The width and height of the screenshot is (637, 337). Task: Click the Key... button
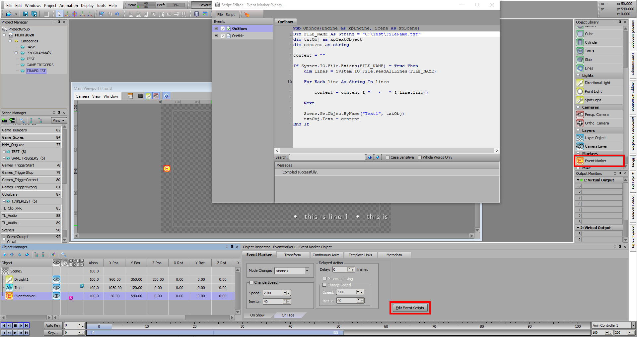point(53,333)
